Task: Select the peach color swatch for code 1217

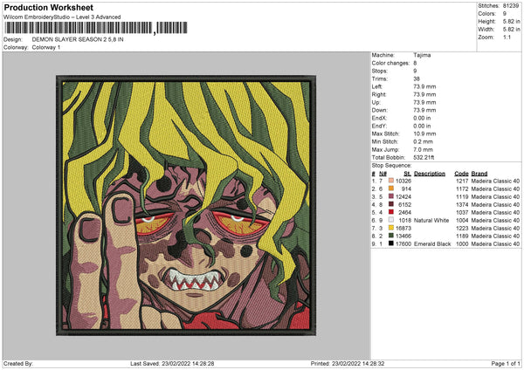Action: pos(391,181)
